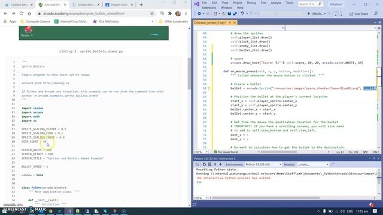Image resolution: width=383 pixels, height=215 pixels.
Task: Click Save All in Visual Studio toolbar
Action: point(235,14)
